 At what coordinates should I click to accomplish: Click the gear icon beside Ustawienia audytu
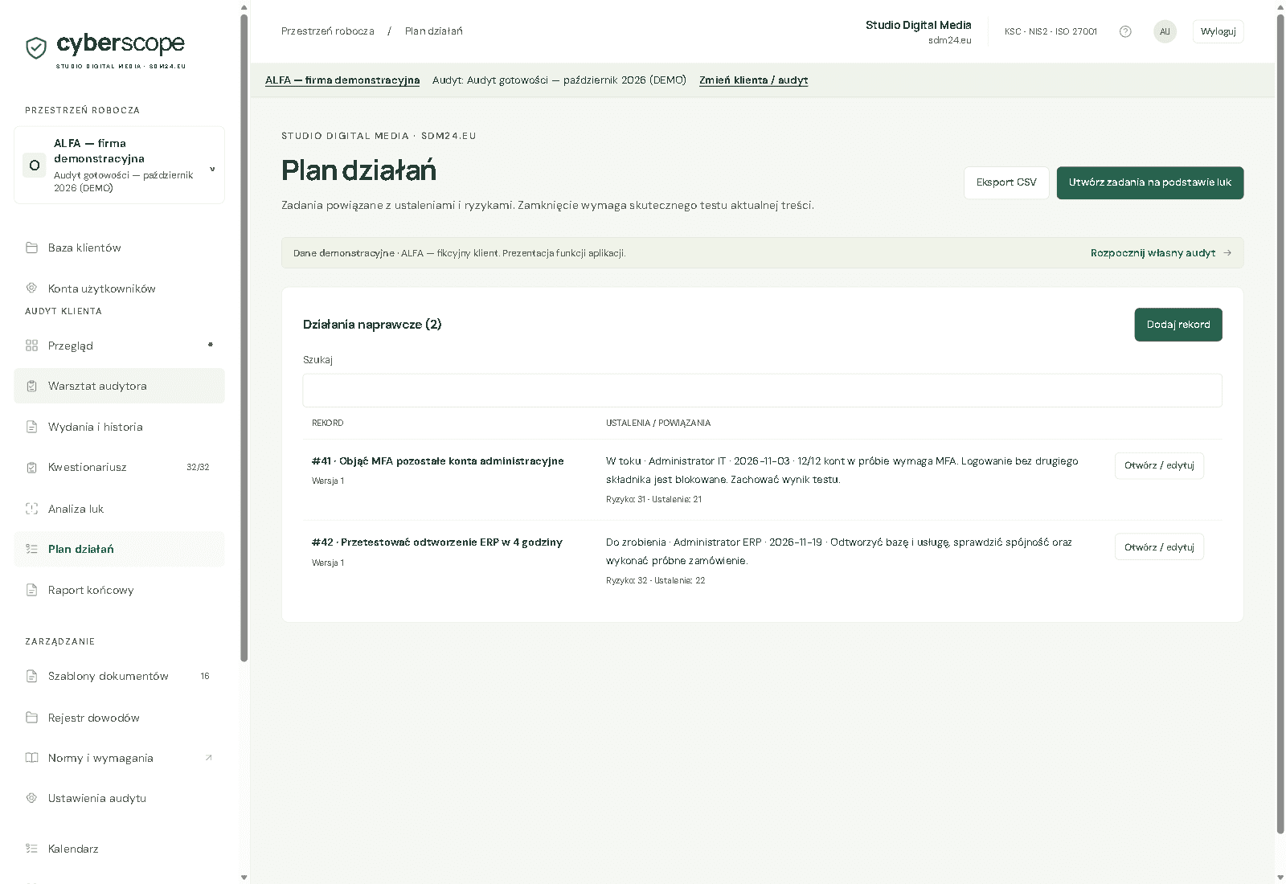point(32,798)
